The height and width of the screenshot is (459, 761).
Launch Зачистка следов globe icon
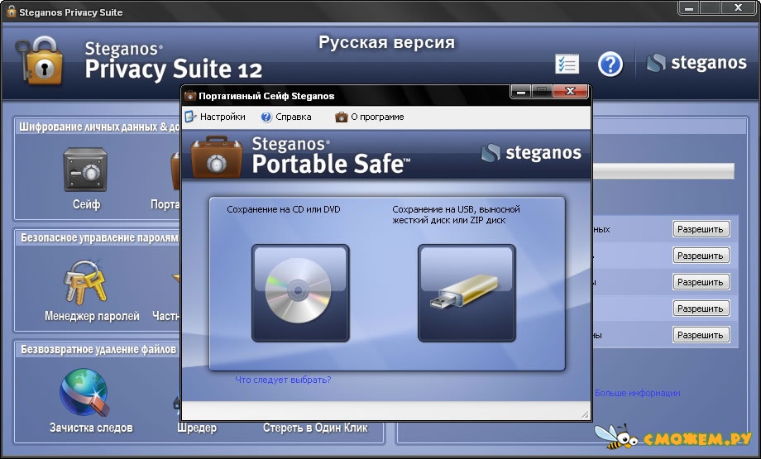point(84,393)
